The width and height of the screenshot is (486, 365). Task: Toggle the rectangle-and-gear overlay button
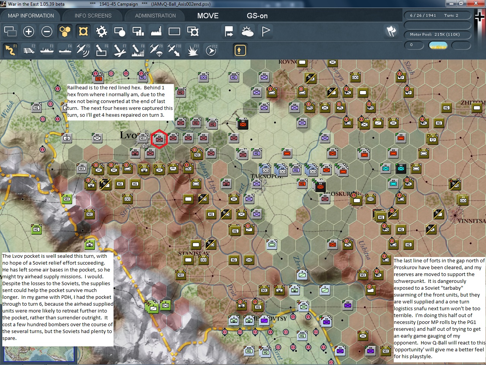(193, 31)
